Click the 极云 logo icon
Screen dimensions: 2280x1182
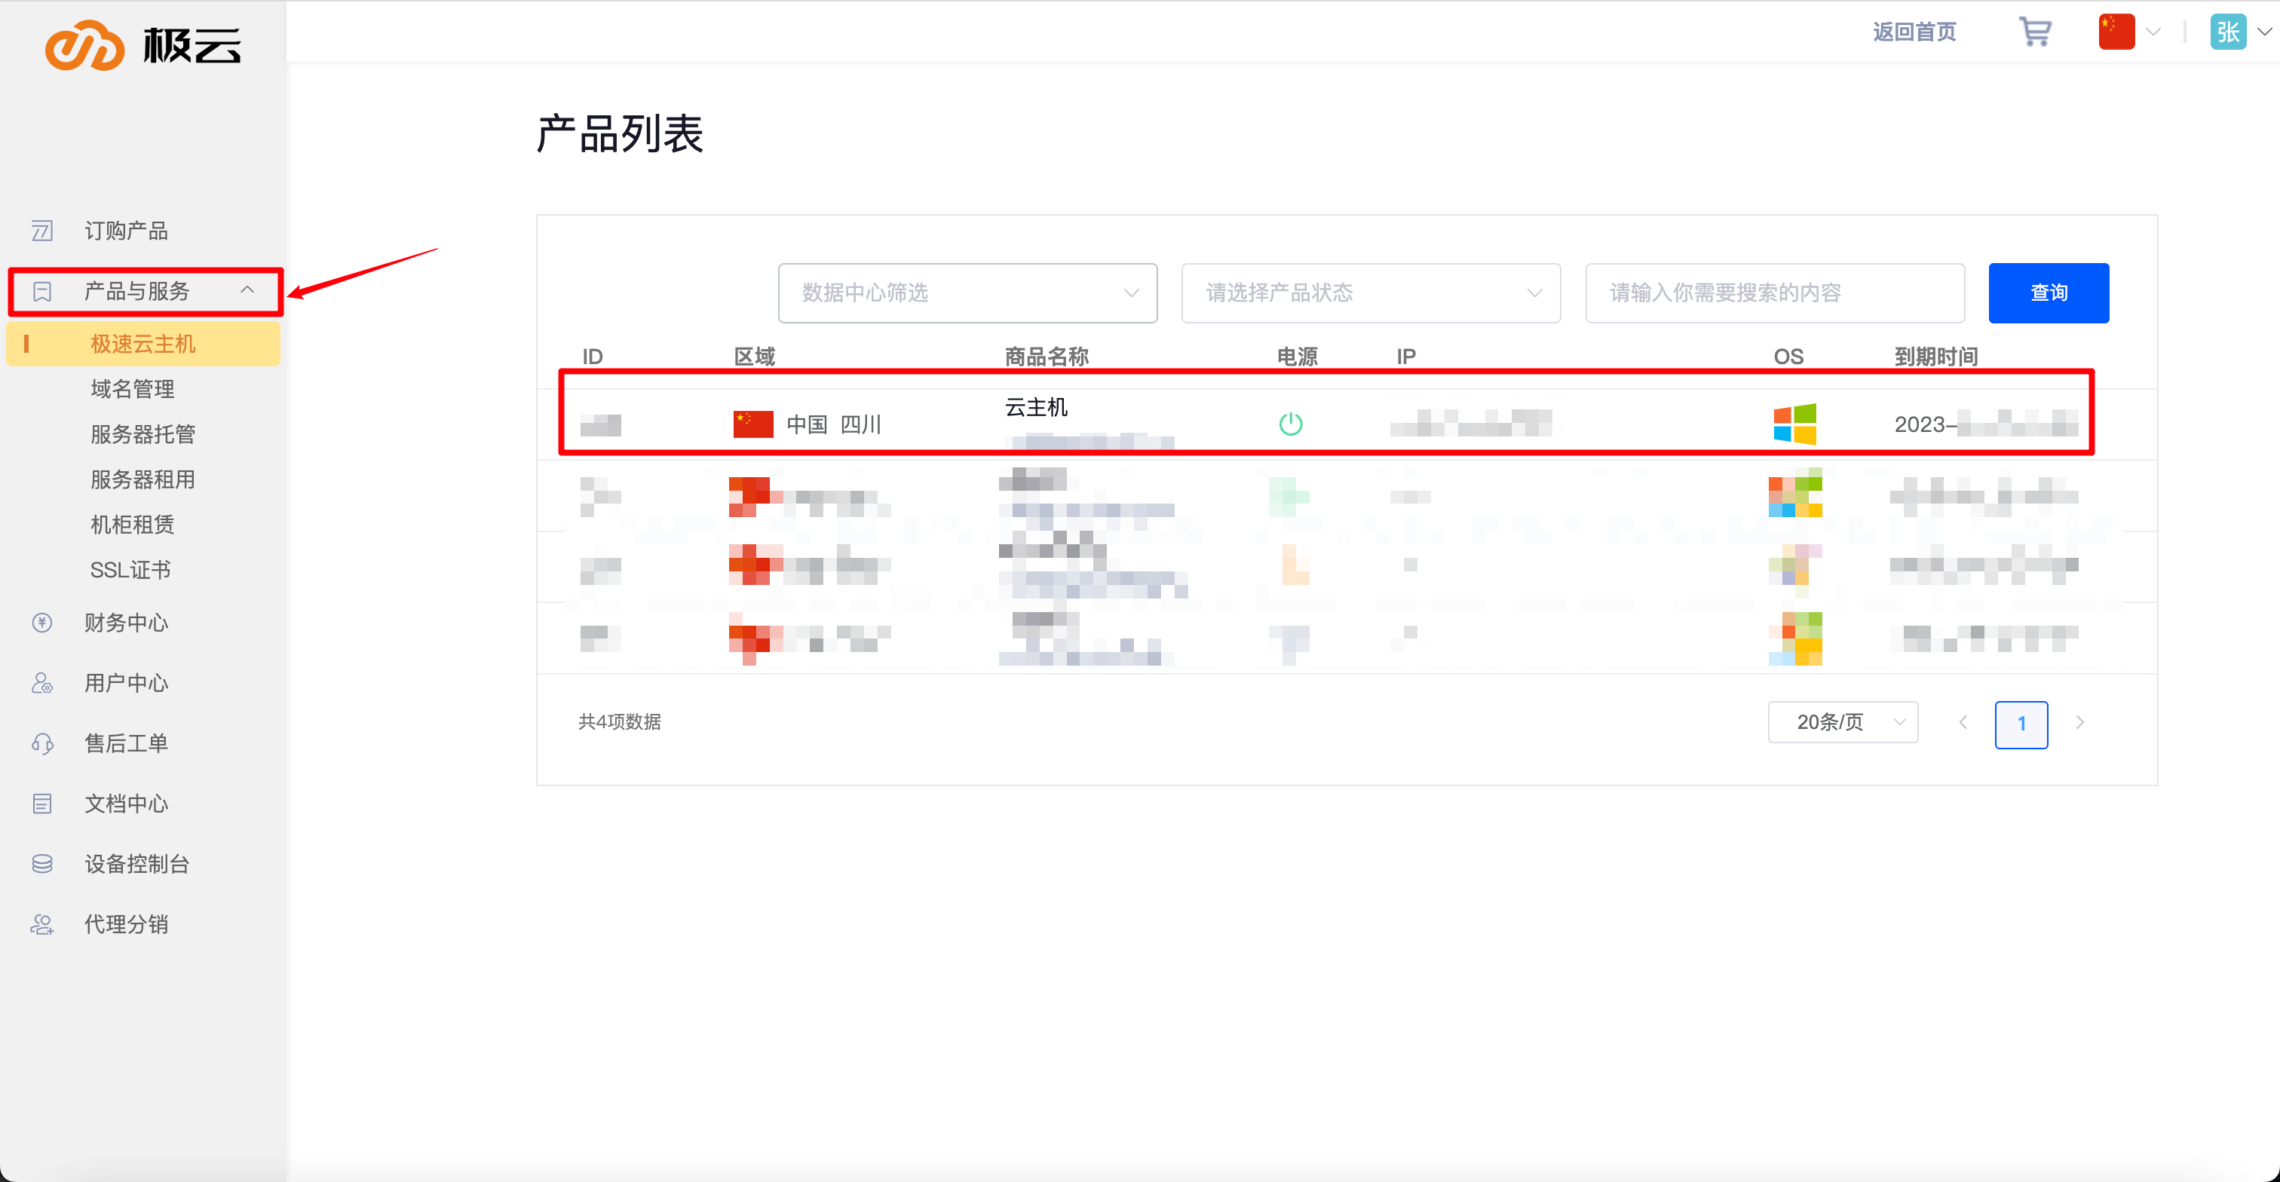[x=85, y=45]
